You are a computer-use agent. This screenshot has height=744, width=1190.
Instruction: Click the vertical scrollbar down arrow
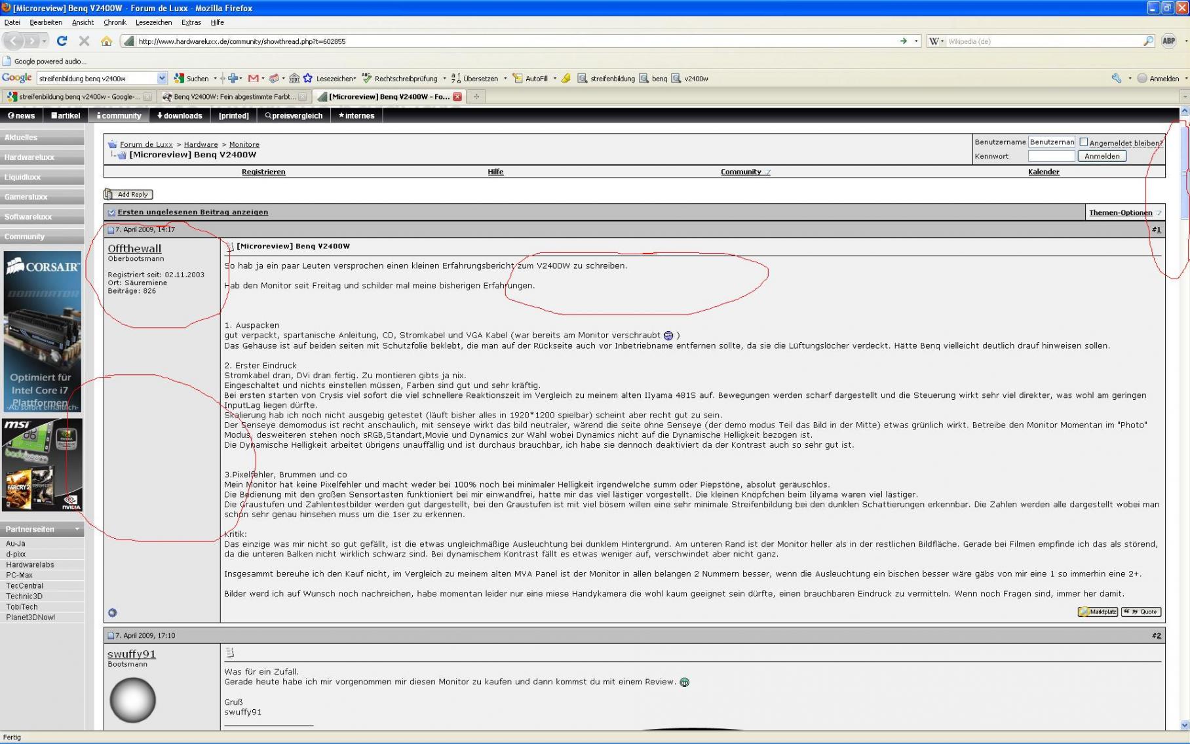[x=1184, y=725]
